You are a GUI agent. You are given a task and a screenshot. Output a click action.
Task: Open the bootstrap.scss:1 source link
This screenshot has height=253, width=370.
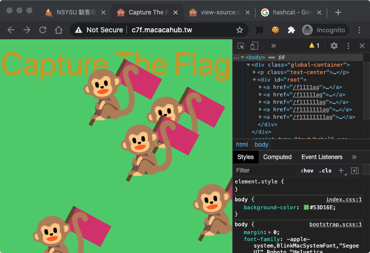click(x=336, y=224)
